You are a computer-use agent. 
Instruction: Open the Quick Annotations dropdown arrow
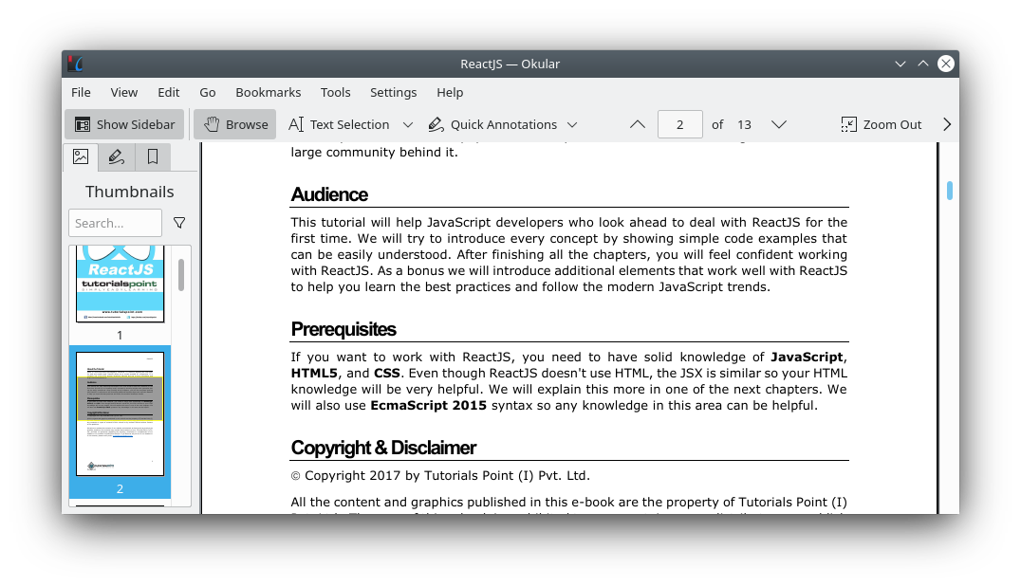(x=572, y=125)
